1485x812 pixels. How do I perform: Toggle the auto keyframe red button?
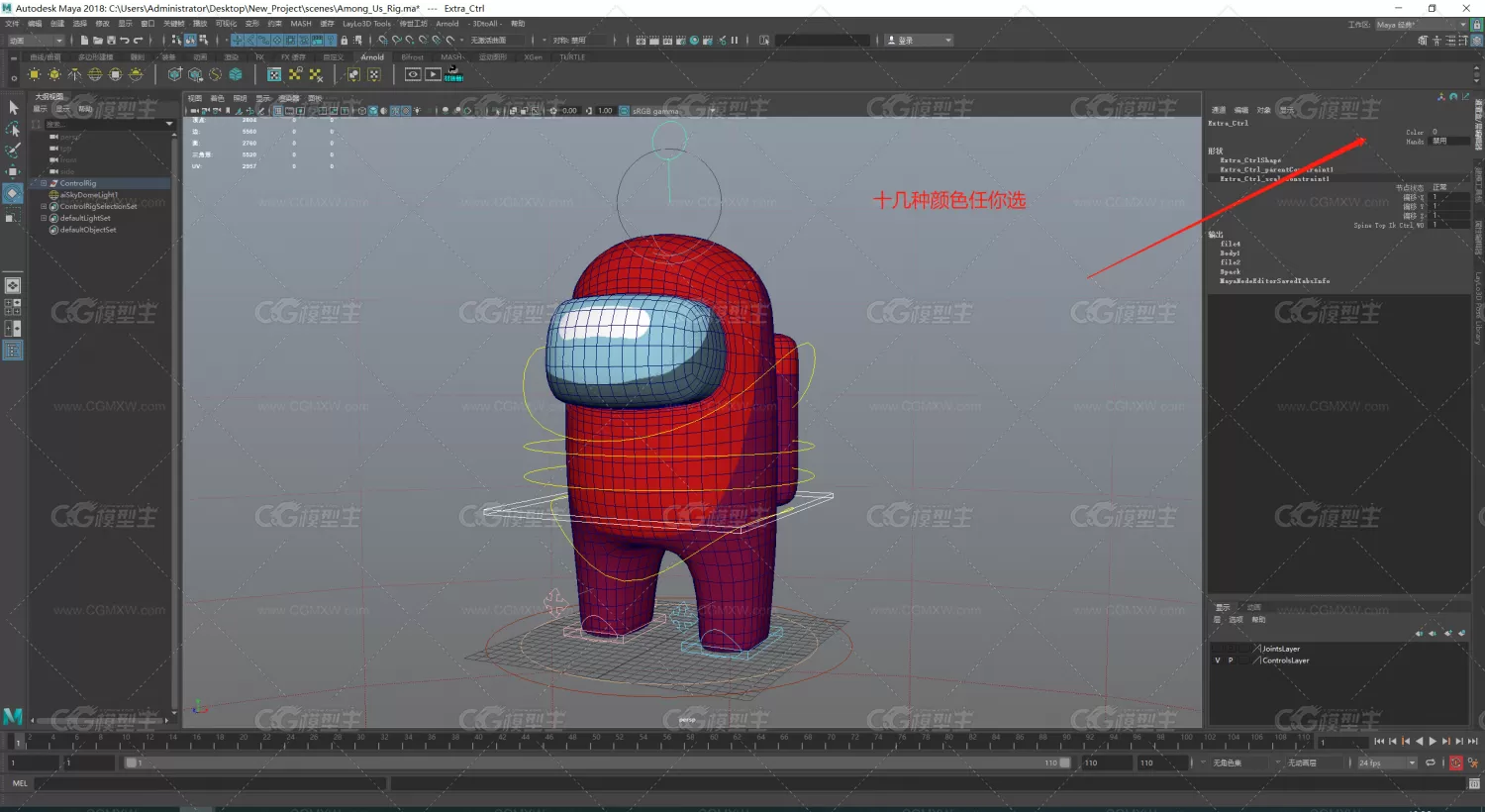point(1455,763)
